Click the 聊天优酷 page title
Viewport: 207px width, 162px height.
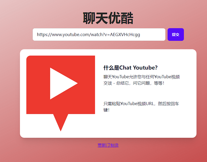[x=108, y=18]
